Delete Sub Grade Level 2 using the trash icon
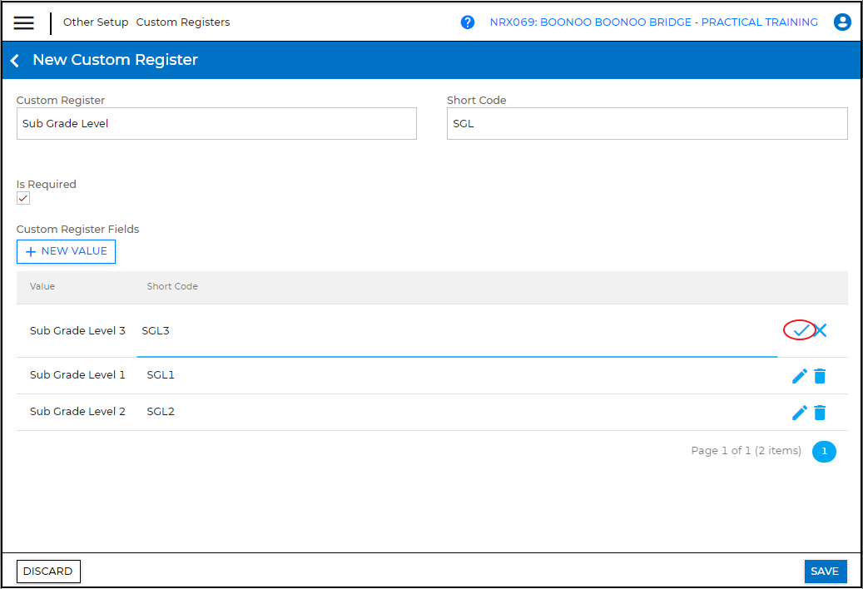Viewport: 863px width, 589px height. coord(821,412)
